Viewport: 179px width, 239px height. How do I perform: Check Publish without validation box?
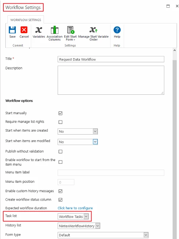(60, 152)
